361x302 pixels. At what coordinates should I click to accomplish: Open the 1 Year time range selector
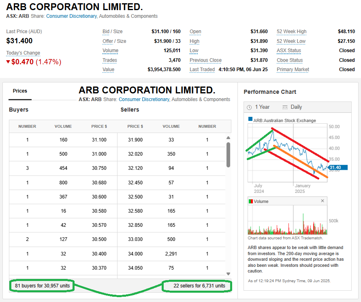pos(262,107)
